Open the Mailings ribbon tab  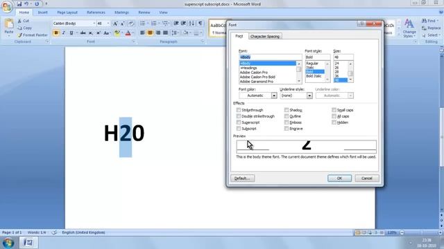click(122, 12)
